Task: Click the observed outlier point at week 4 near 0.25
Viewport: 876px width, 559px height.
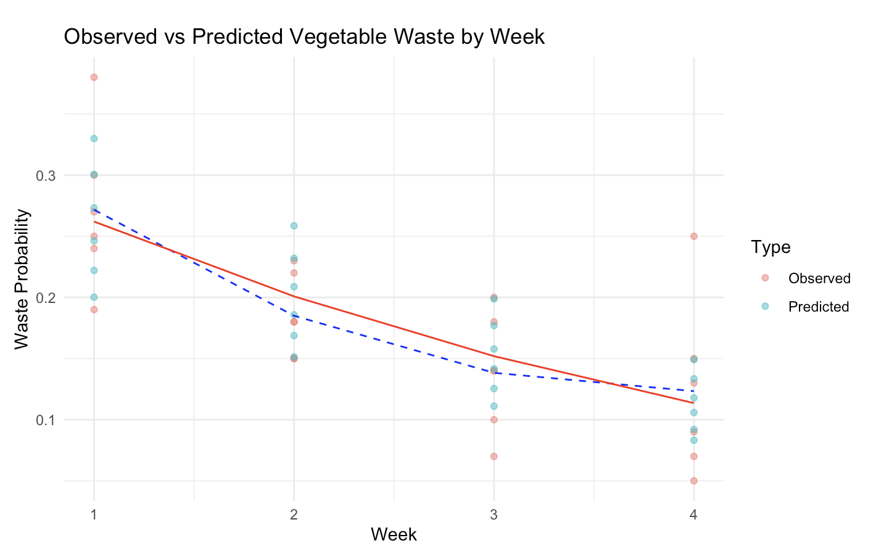Action: tap(693, 236)
